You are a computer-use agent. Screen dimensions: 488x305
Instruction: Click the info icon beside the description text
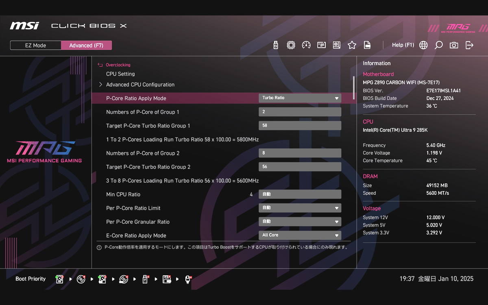point(99,247)
